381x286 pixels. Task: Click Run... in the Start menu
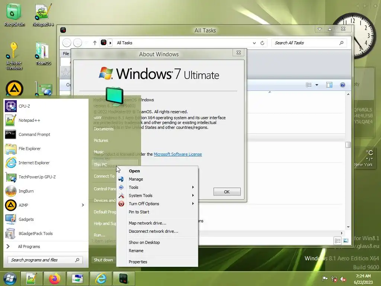[x=99, y=235]
